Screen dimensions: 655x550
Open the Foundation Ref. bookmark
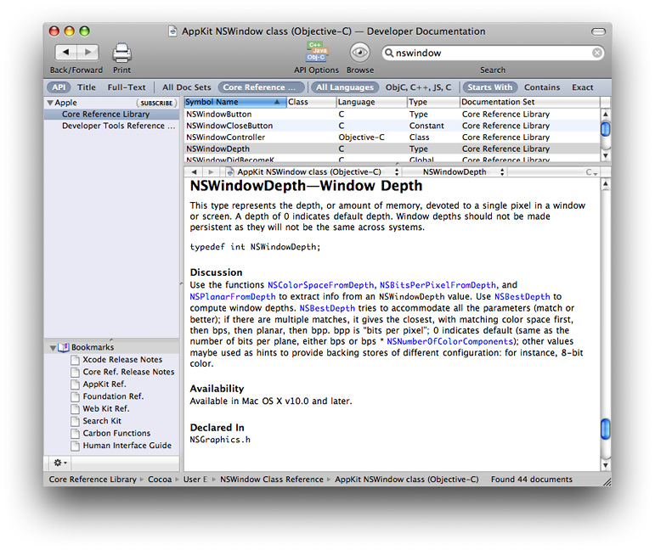point(113,396)
